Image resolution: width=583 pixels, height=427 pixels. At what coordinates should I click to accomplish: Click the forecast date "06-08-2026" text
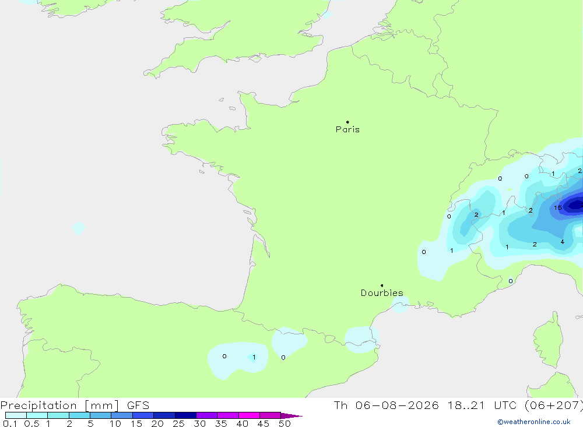[x=396, y=405]
